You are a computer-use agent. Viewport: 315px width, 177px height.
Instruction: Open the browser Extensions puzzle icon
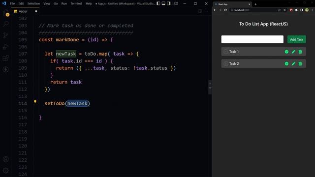tap(296, 10)
